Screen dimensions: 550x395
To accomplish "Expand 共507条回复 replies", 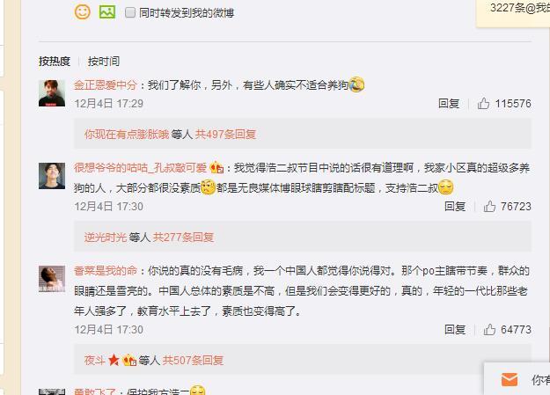I will pyautogui.click(x=193, y=361).
